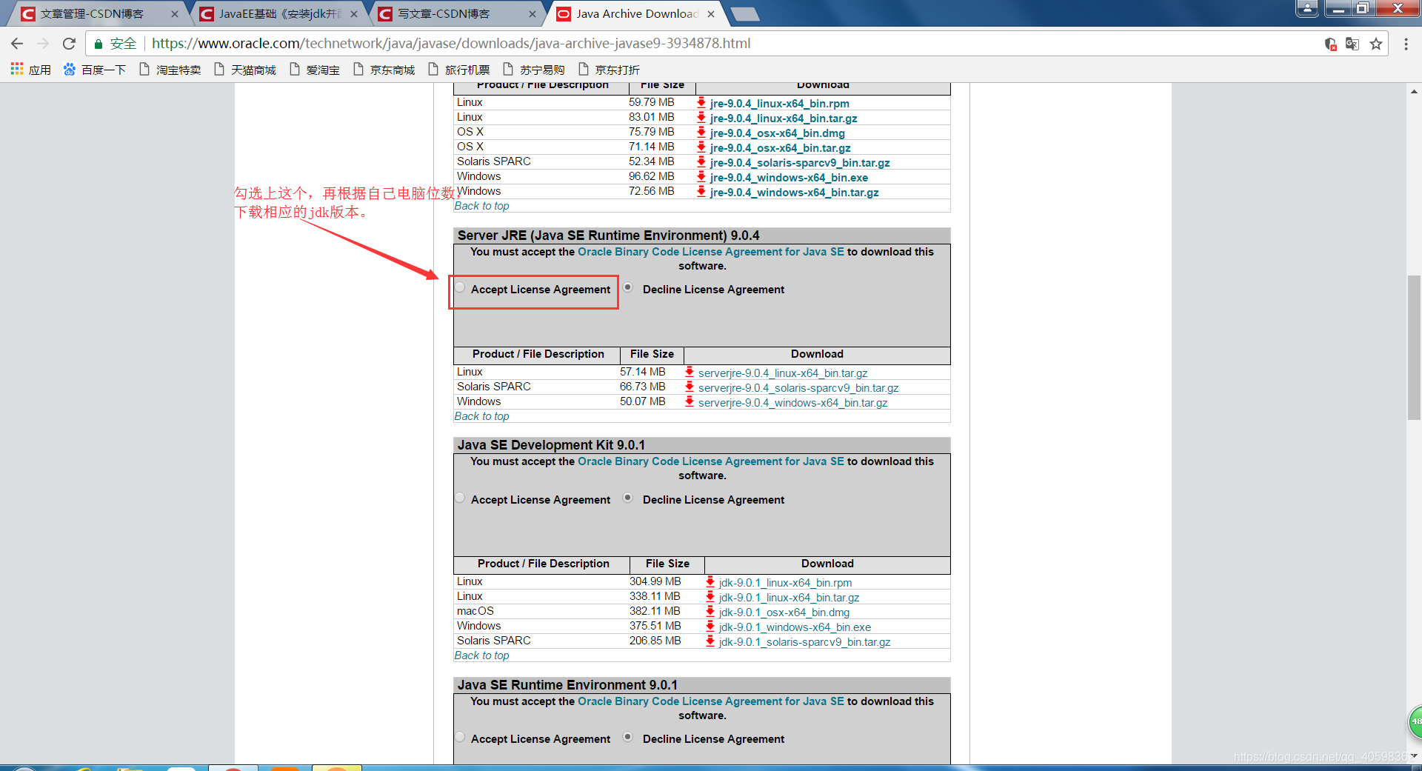Open the Chrome three-dot menu
This screenshot has height=771, width=1422.
[x=1406, y=44]
